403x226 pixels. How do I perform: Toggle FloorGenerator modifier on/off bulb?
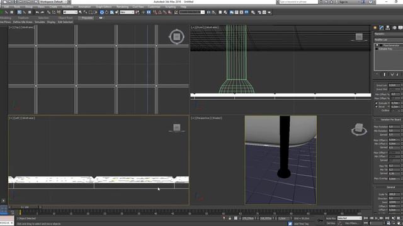377,45
